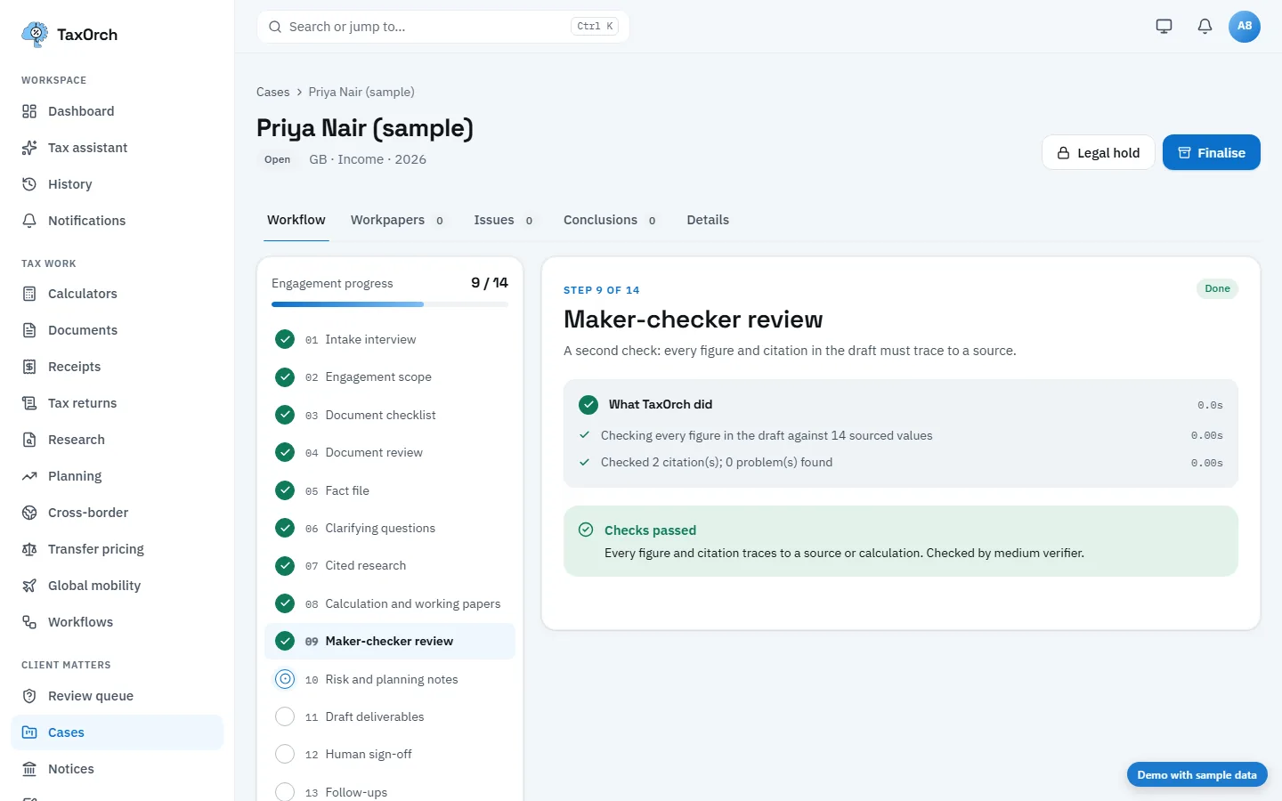Viewport: 1282px width, 801px height.
Task: Click the Legal hold button
Action: tap(1098, 153)
